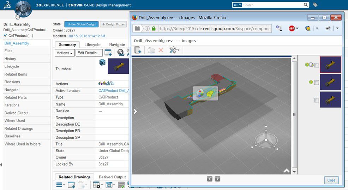The height and width of the screenshot is (190, 348).
Task: Click next image arrow below viewer
Action: pos(217,179)
